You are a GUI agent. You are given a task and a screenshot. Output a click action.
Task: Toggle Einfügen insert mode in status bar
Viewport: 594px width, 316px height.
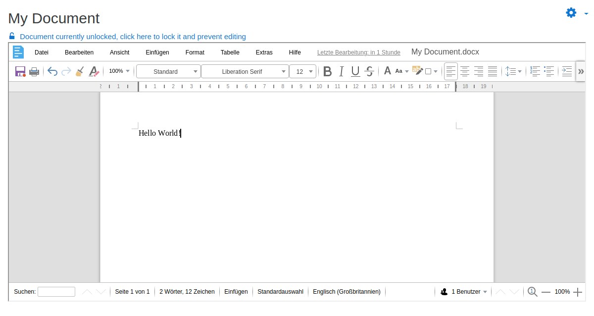[236, 292]
